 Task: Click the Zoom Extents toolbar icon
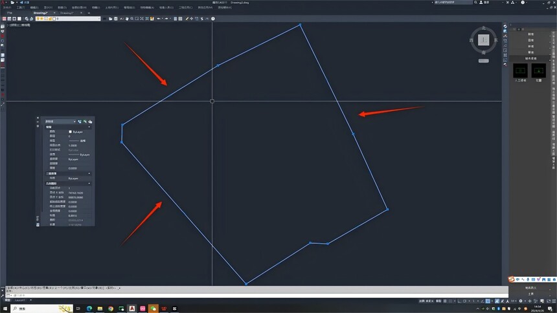tap(142, 19)
